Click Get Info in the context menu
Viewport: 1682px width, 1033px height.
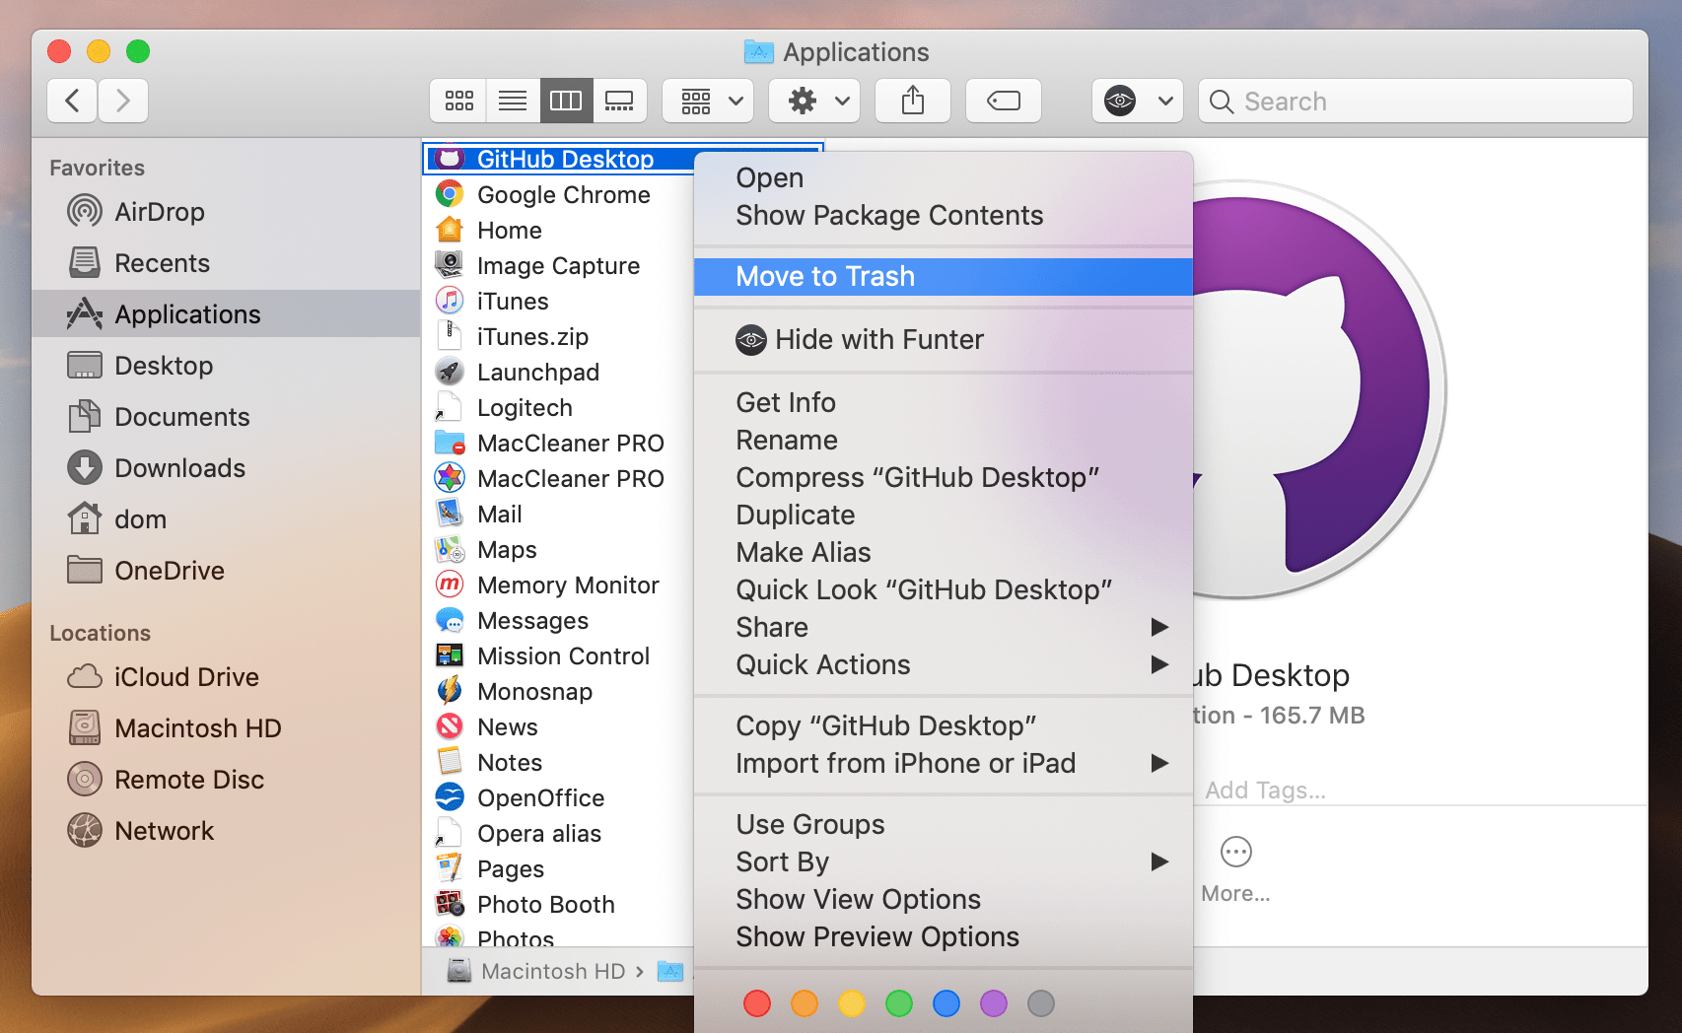tap(786, 402)
